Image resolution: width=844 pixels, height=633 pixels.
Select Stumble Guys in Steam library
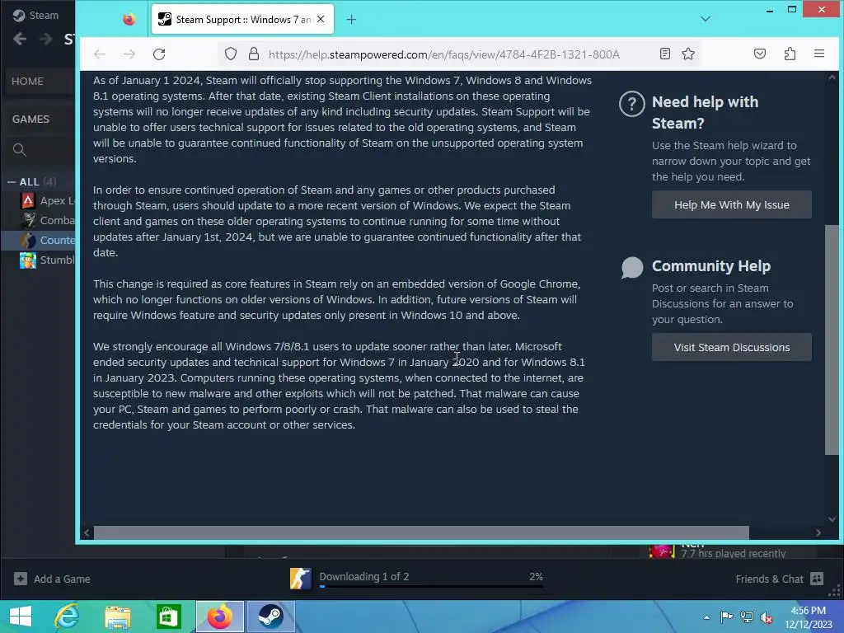(47, 260)
